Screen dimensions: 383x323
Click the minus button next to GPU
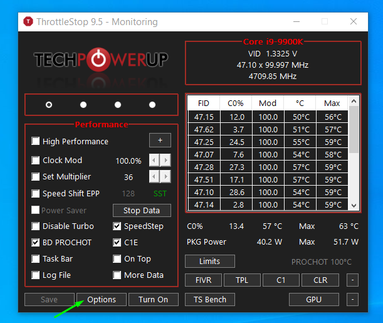[352, 300]
